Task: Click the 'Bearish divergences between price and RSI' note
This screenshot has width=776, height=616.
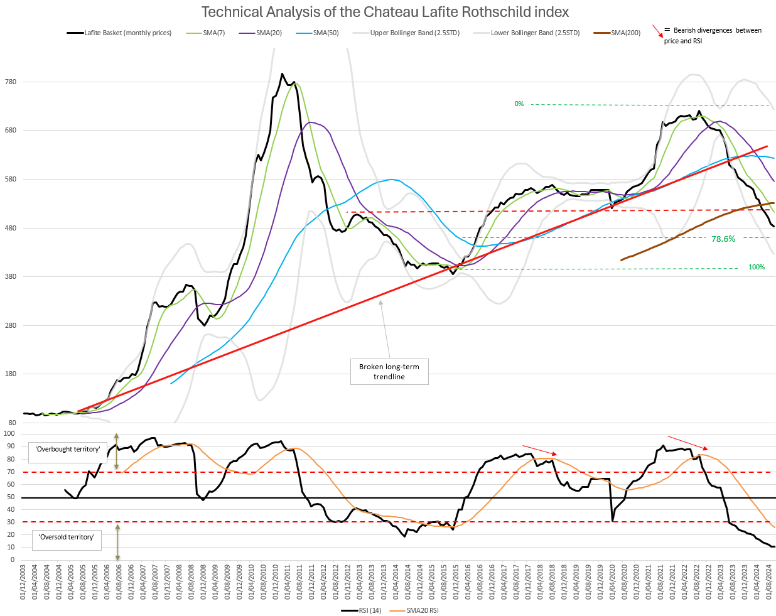Action: click(x=713, y=35)
